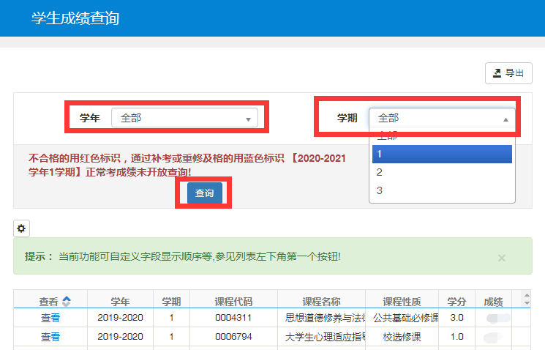Click the 成绩 column header
Viewport: 545px width, 350px height.
pos(493,301)
